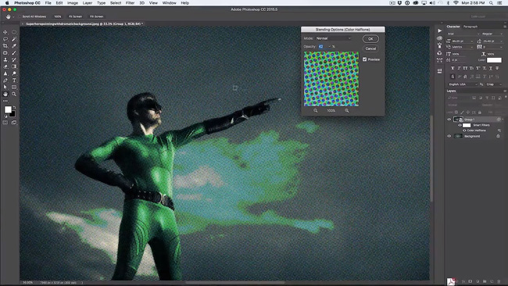Click the halftone preview thumbnail
508x286 pixels.
click(x=331, y=79)
